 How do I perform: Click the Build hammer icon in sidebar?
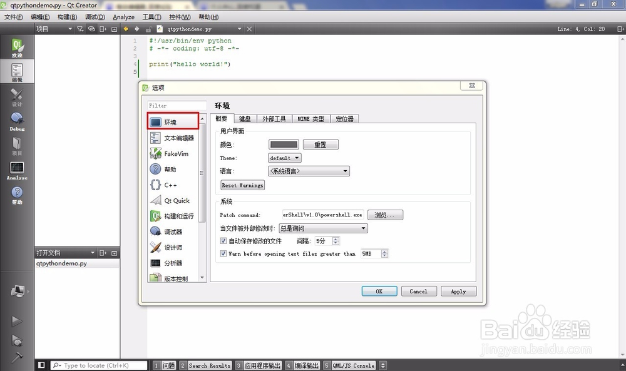(17, 357)
